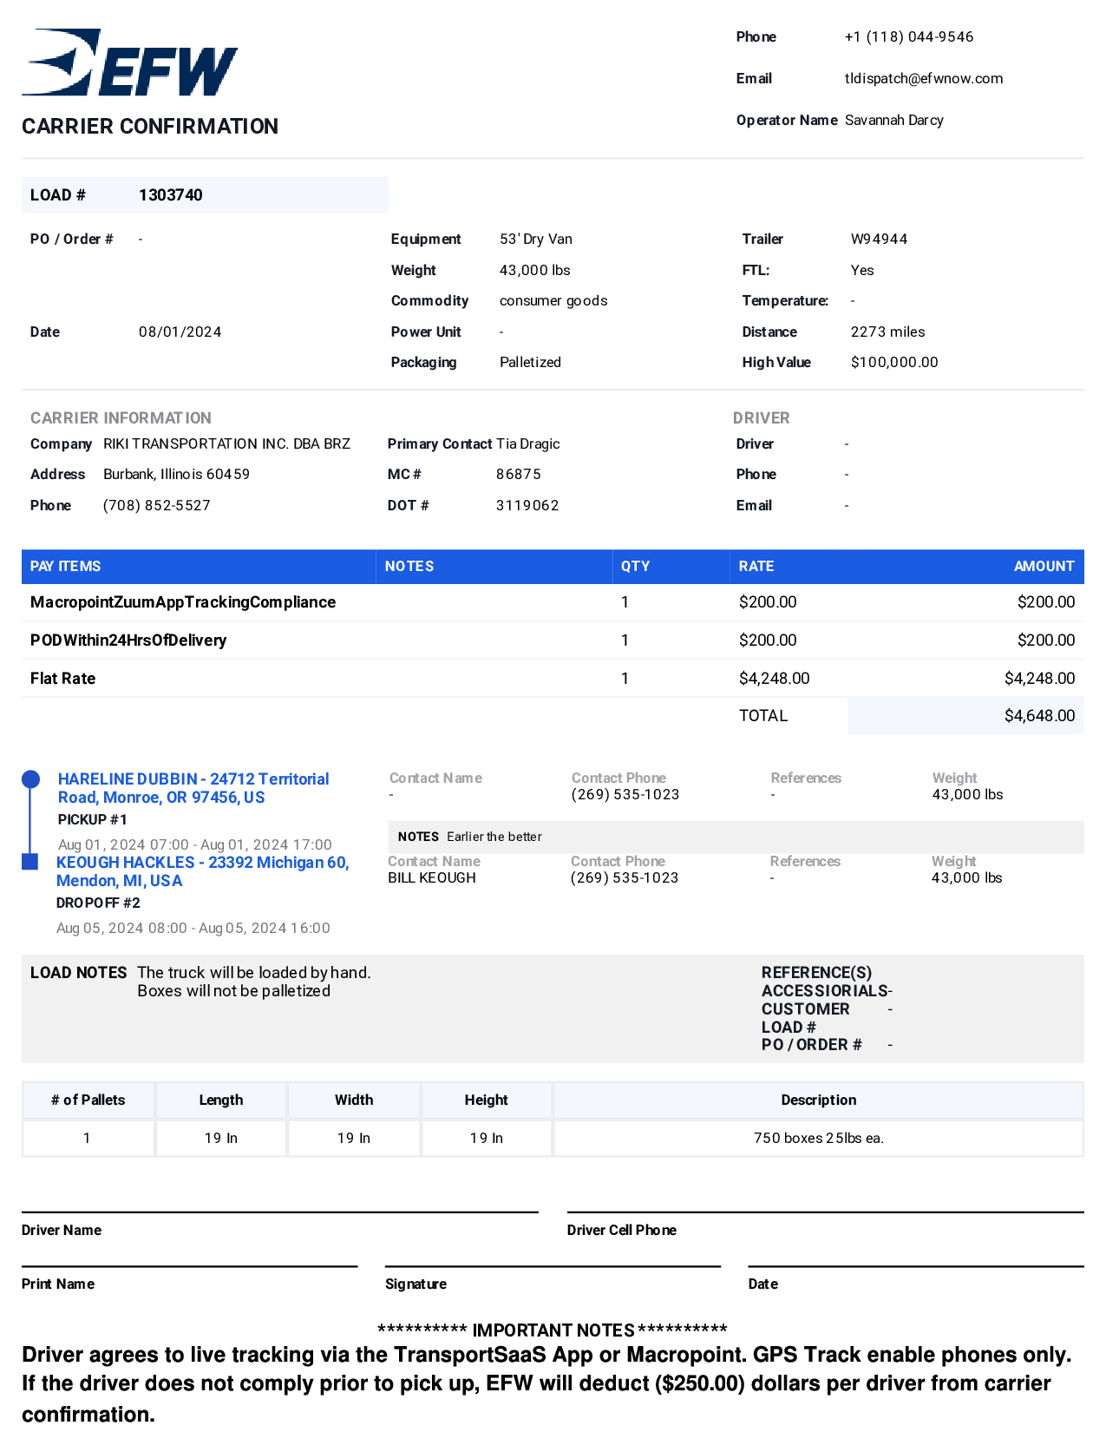Click the Description column header

click(x=819, y=1100)
